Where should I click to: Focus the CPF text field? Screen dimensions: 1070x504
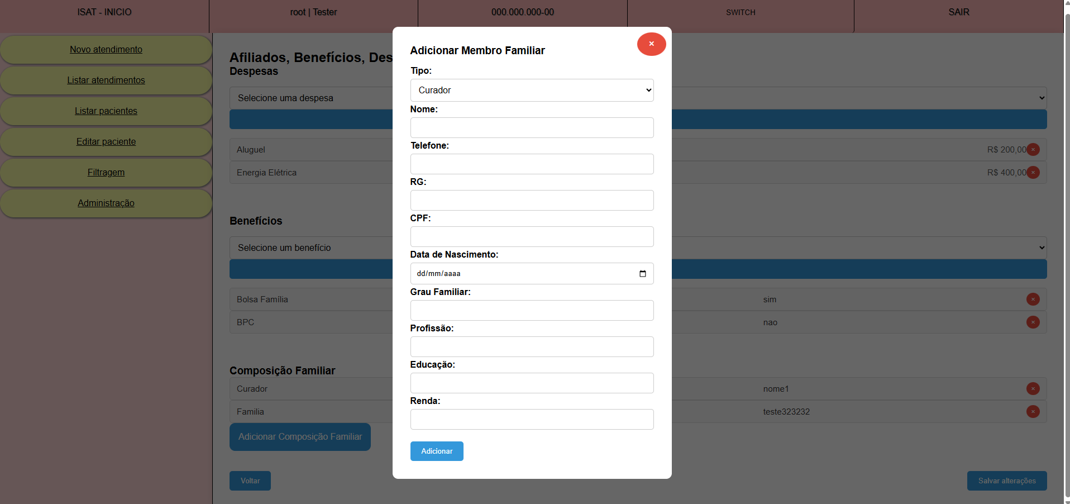pyautogui.click(x=532, y=237)
